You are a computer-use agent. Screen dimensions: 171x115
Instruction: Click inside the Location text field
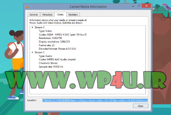coord(95,100)
